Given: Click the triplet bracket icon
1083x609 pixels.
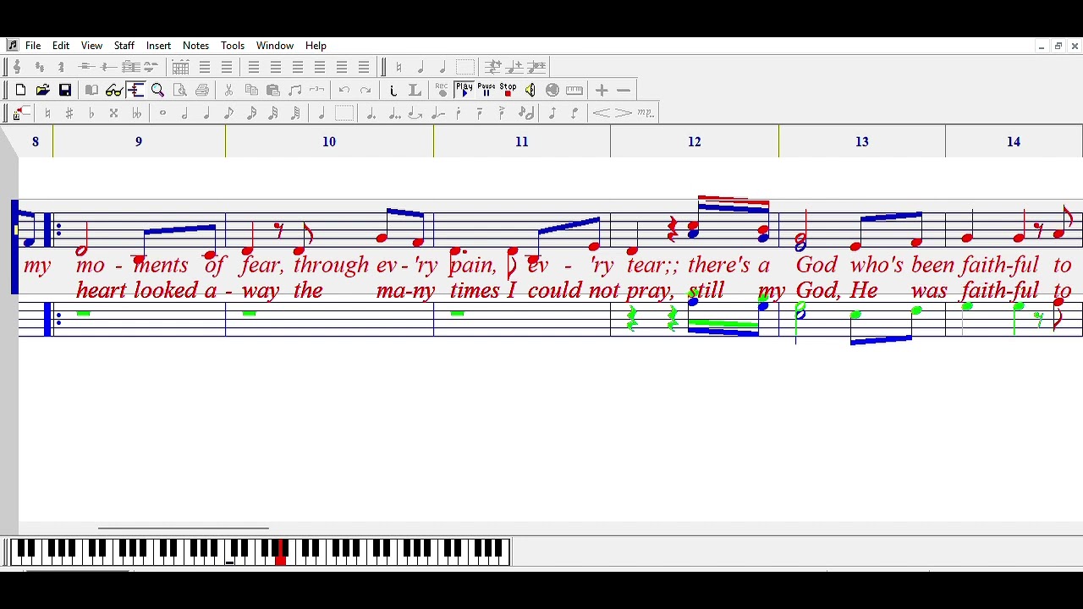Looking at the screenshot, I should (316, 91).
